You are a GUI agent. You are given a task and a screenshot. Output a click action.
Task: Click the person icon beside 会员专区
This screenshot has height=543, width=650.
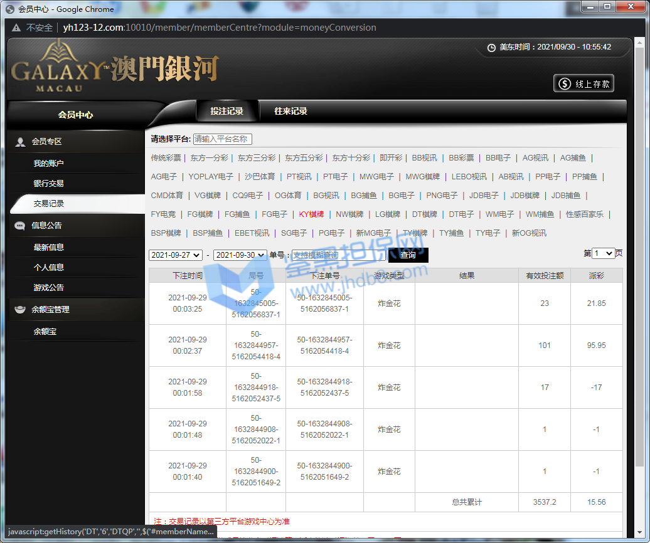(20, 142)
